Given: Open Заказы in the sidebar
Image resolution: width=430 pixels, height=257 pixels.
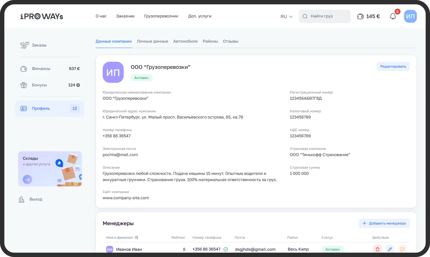Looking at the screenshot, I should pyautogui.click(x=39, y=45).
